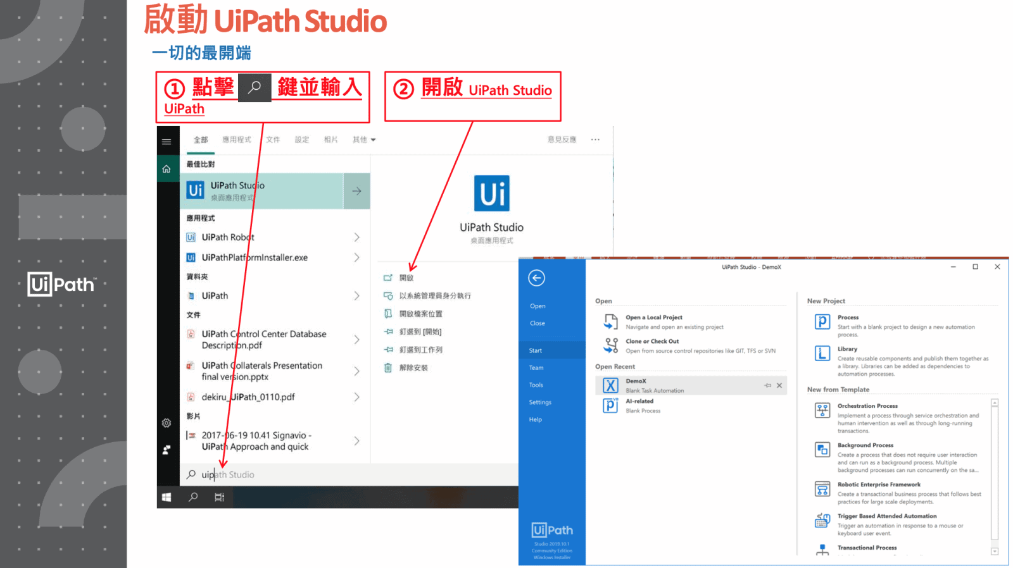Click the home icon in search sidebar
The width and height of the screenshot is (1013, 568).
[x=167, y=169]
